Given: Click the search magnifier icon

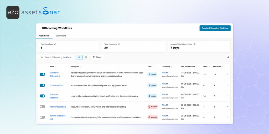Looking at the screenshot, I should point(42,57).
